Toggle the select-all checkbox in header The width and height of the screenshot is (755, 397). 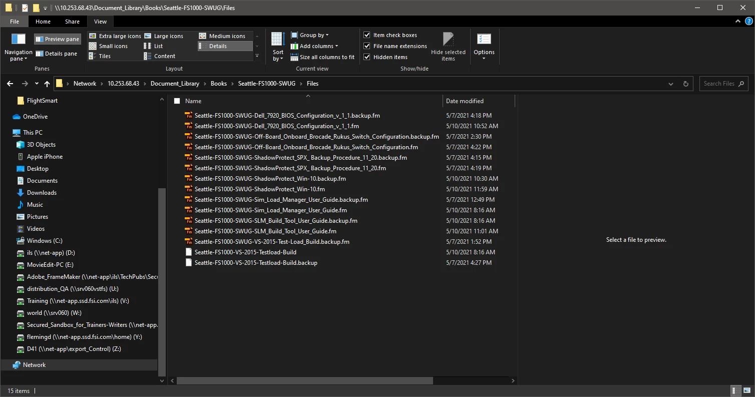[177, 101]
